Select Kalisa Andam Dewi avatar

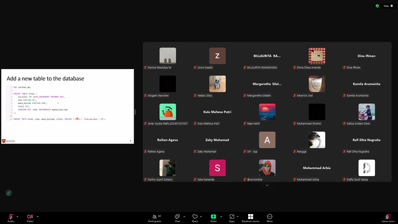pyautogui.click(x=366, y=112)
